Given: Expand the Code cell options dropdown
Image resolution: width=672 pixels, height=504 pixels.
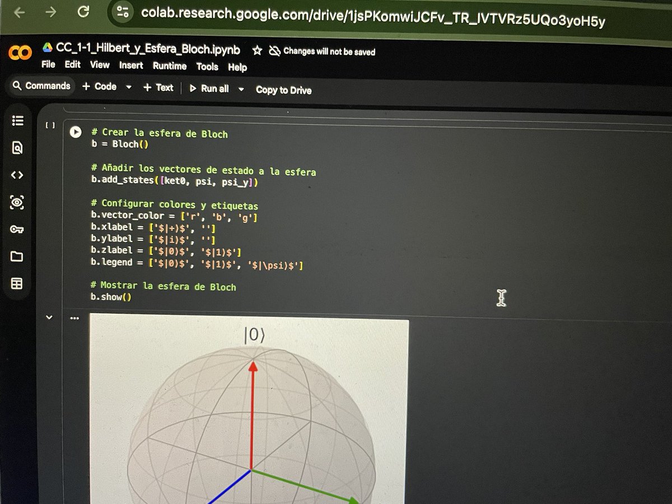Looking at the screenshot, I should coord(129,87).
